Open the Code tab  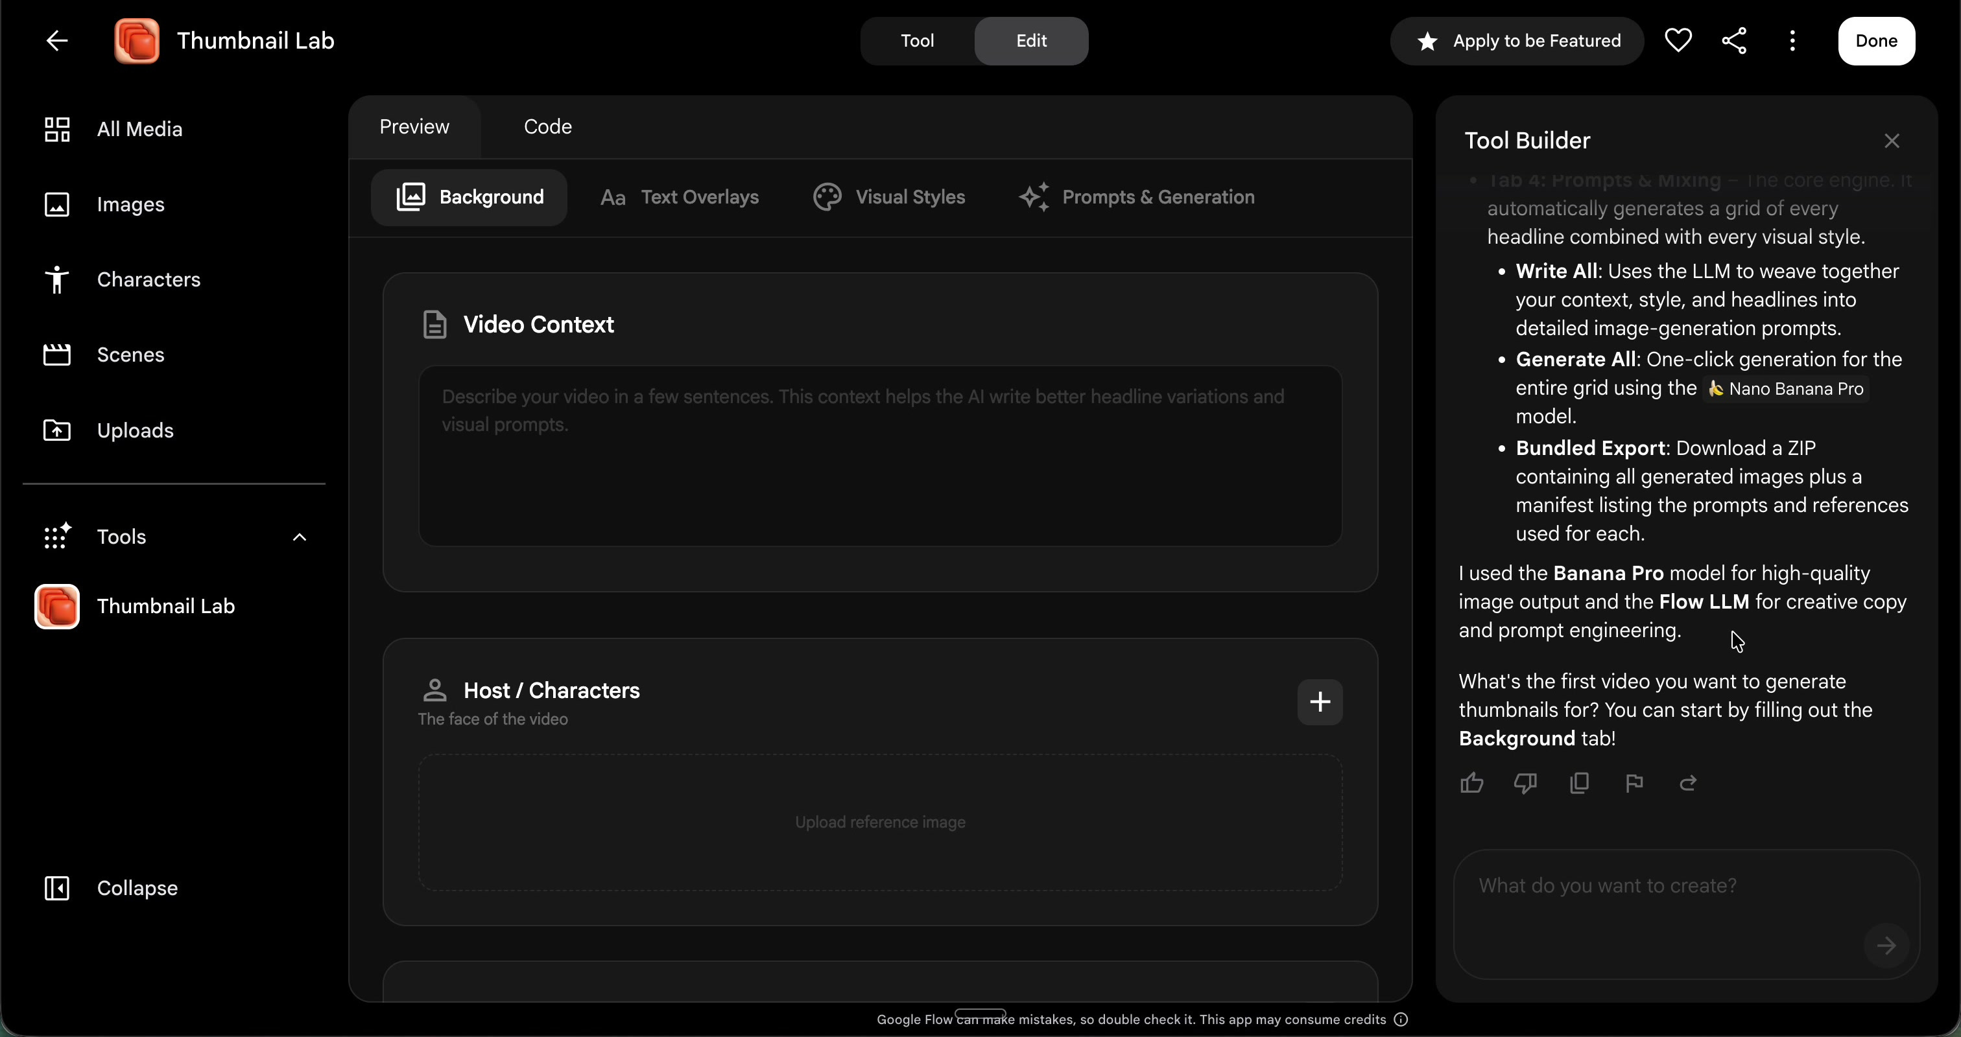tap(548, 127)
